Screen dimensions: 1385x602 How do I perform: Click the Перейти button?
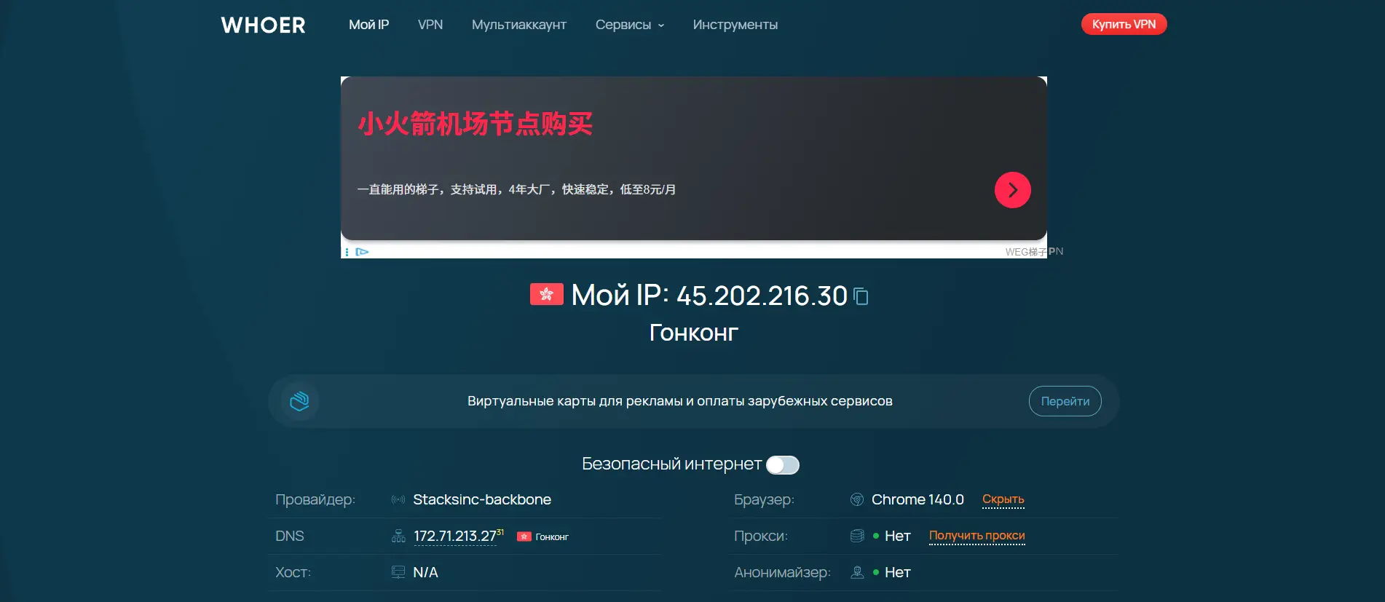point(1065,401)
